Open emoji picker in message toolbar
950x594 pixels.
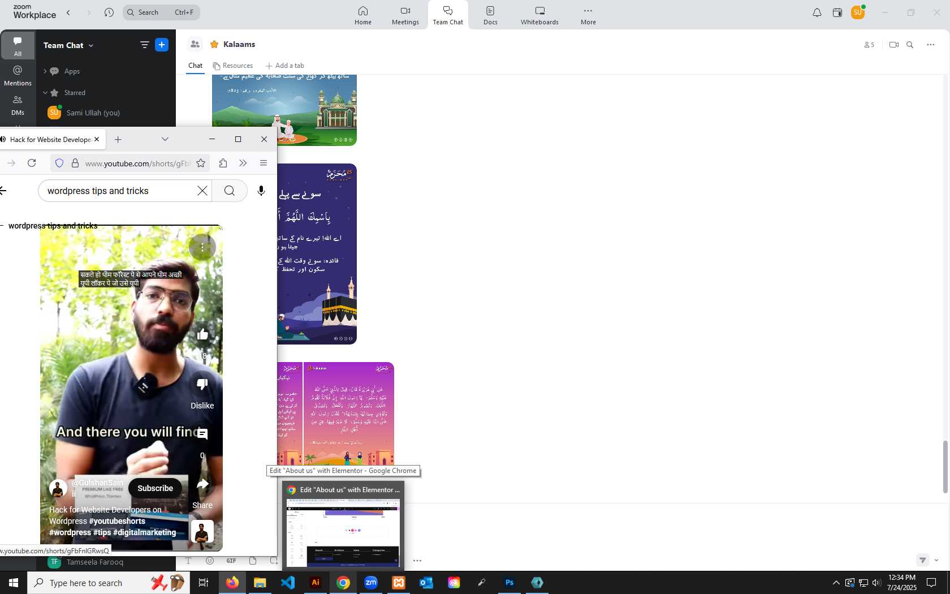[x=210, y=561]
